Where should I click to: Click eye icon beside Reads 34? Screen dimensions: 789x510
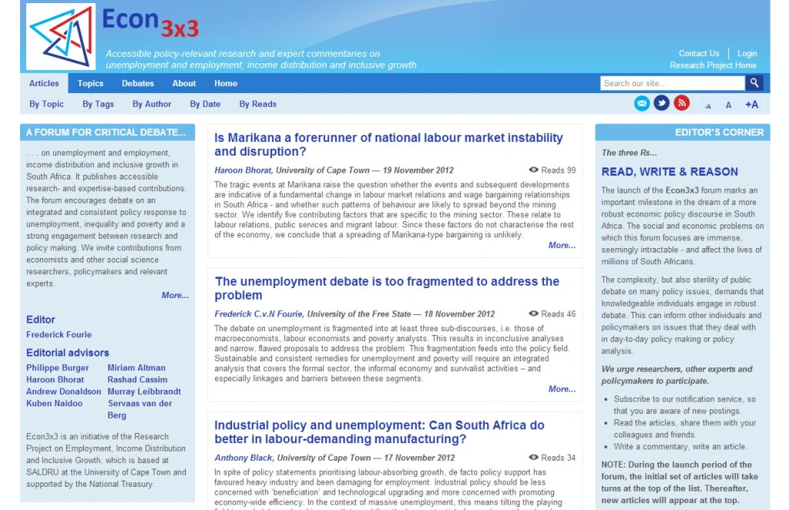click(533, 458)
